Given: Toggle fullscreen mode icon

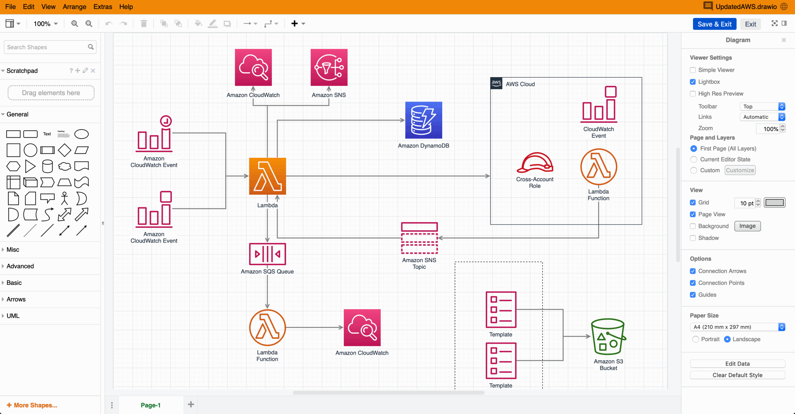Looking at the screenshot, I should (775, 23).
